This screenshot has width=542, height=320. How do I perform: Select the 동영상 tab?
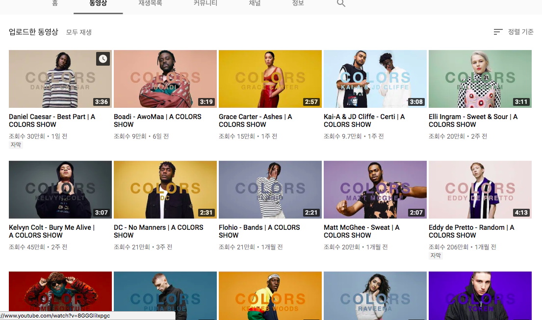[x=98, y=3]
